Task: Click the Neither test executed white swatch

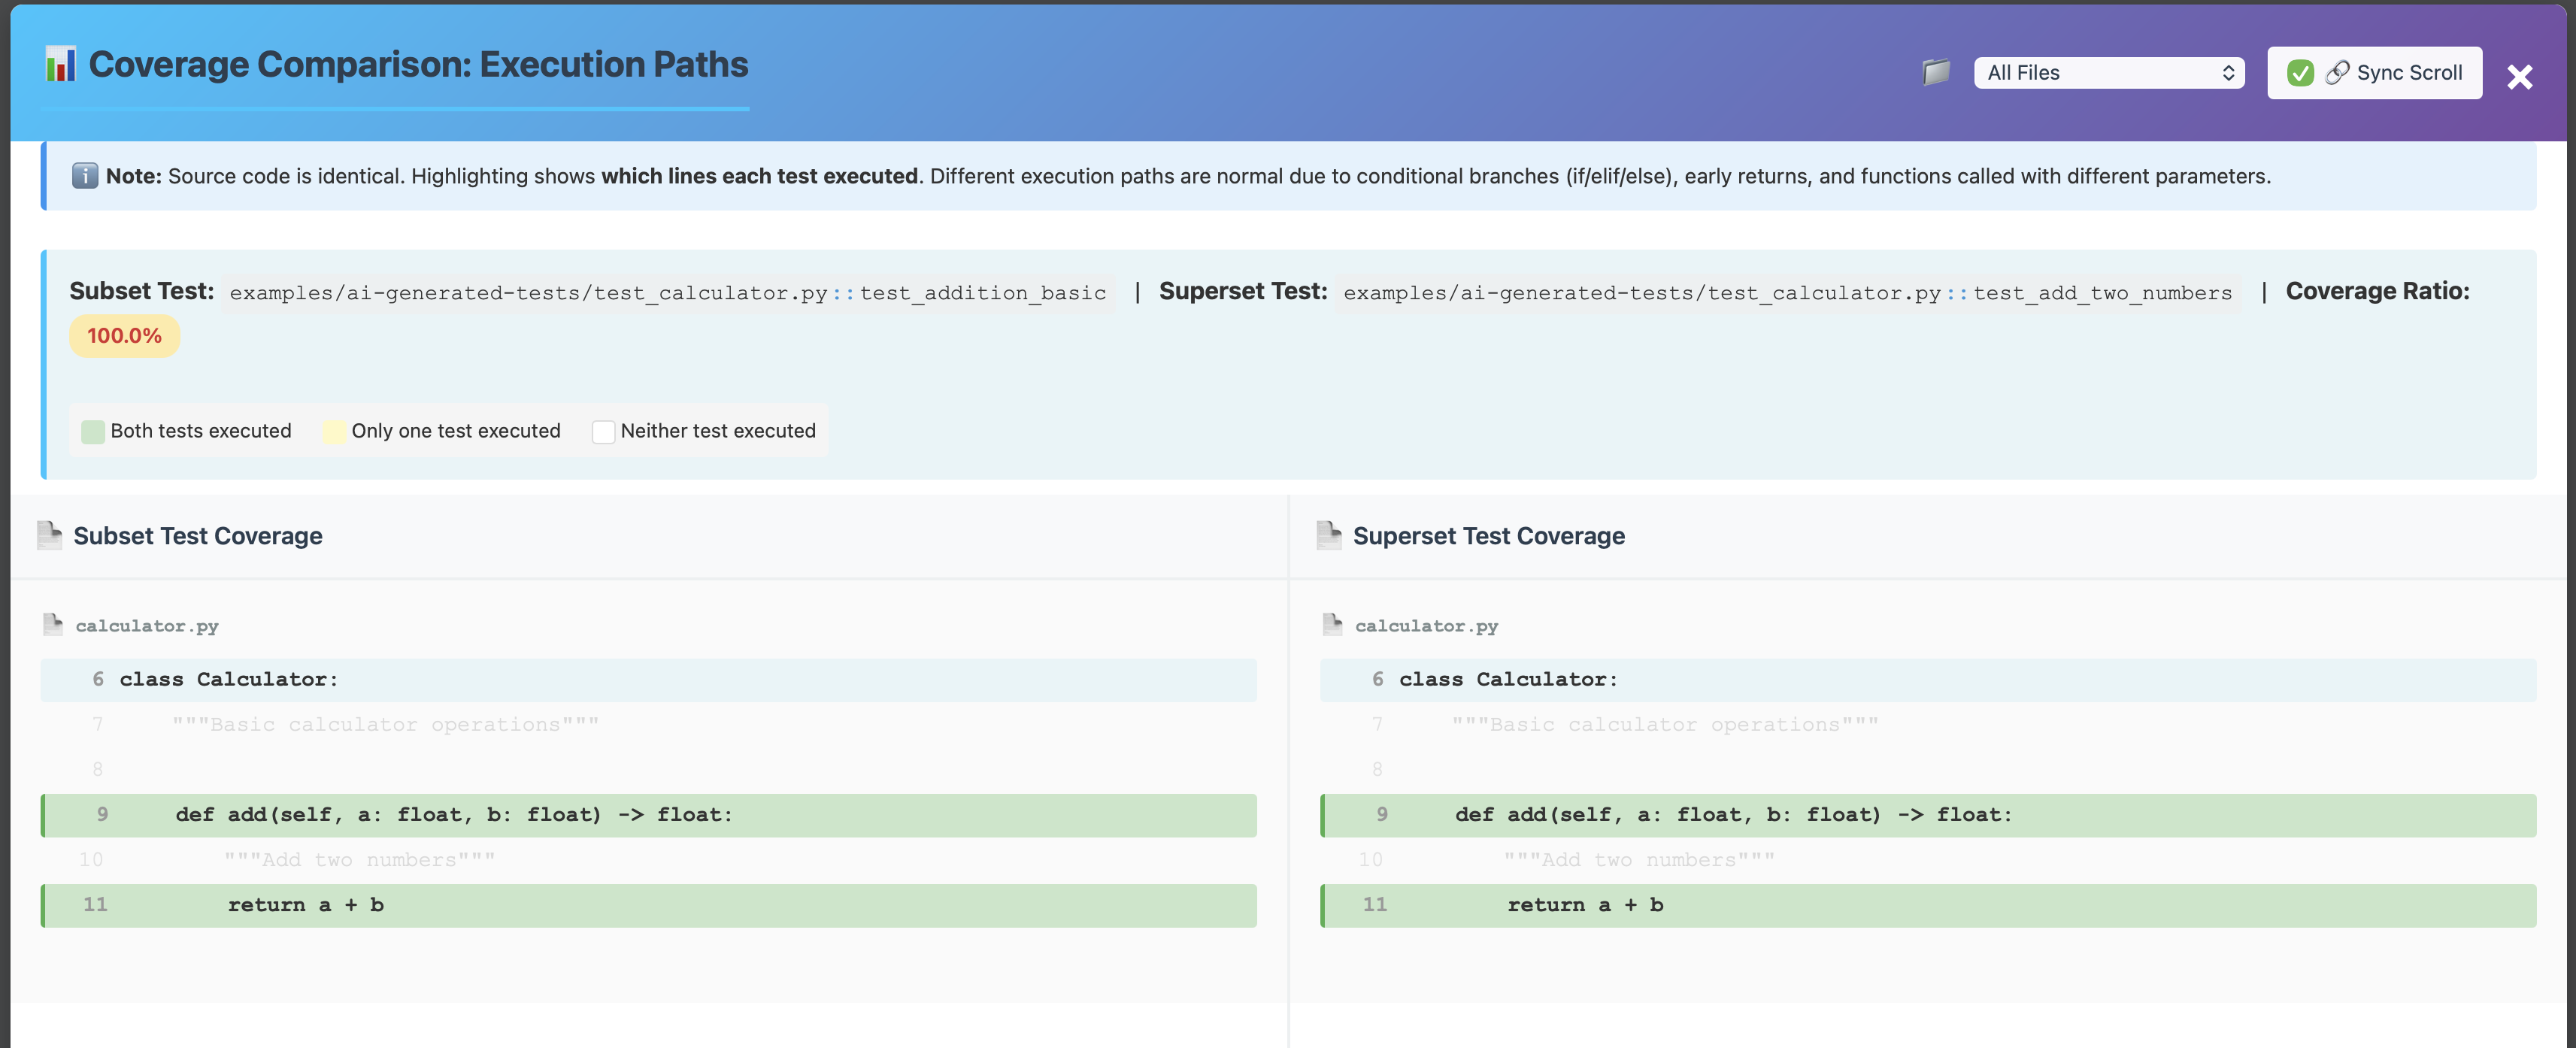Action: click(x=603, y=431)
